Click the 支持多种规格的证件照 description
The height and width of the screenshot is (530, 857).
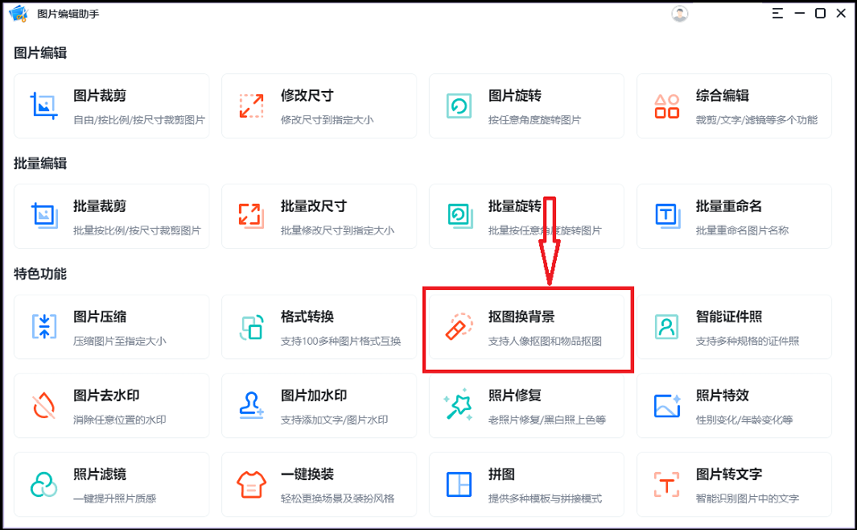pos(748,341)
